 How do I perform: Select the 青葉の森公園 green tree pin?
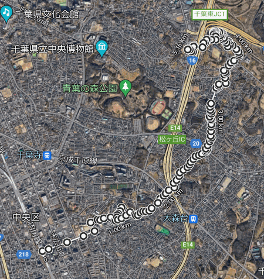[x=126, y=88]
